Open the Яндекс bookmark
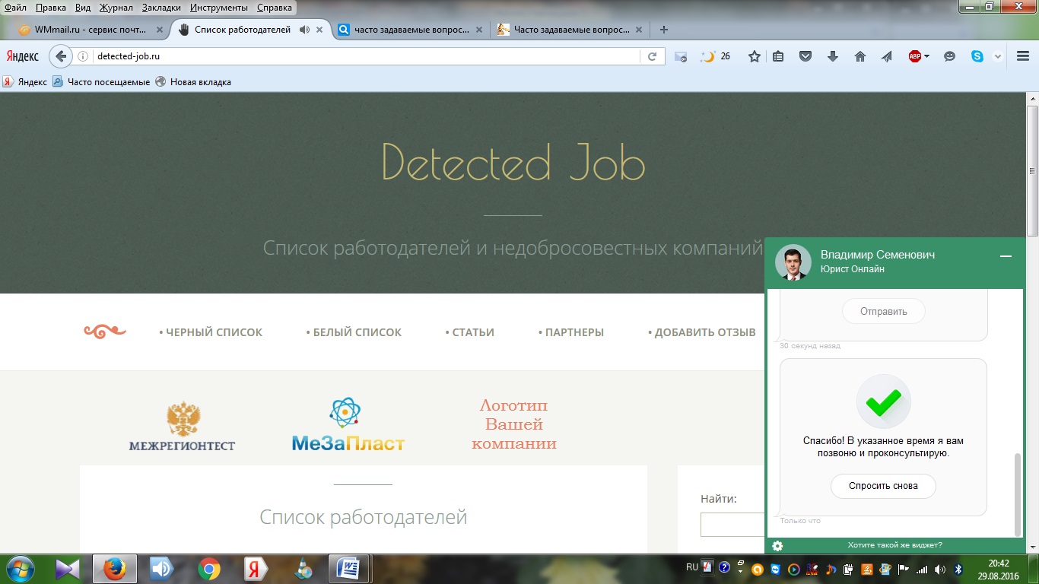The width and height of the screenshot is (1039, 584). 25,81
